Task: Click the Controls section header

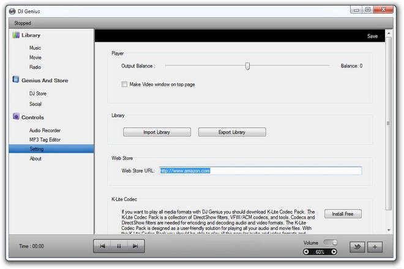Action: point(32,117)
